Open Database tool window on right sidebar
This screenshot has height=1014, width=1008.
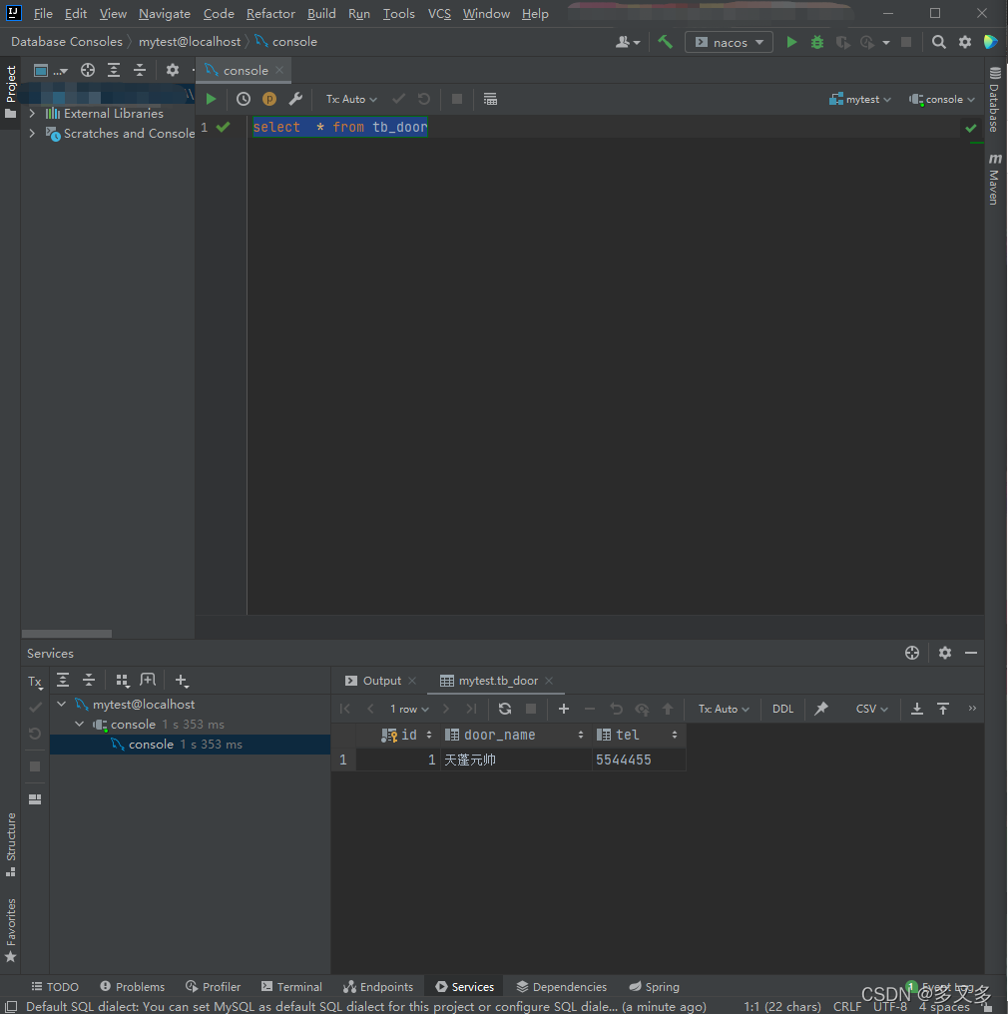995,99
